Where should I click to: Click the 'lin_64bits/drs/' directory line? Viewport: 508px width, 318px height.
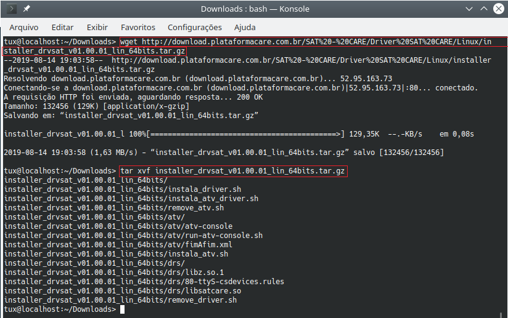pos(94,263)
